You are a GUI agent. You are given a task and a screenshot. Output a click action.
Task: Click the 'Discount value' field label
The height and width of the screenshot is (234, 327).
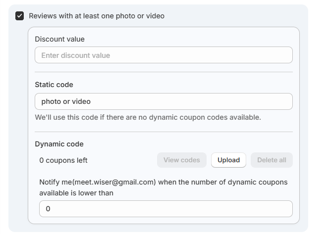[x=59, y=39]
